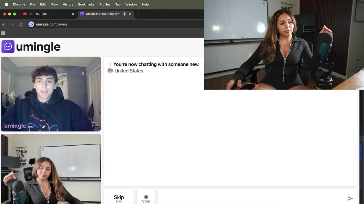Minimize Chrome with the yellow button
Image resolution: width=364 pixels, height=204 pixels.
click(x=10, y=14)
